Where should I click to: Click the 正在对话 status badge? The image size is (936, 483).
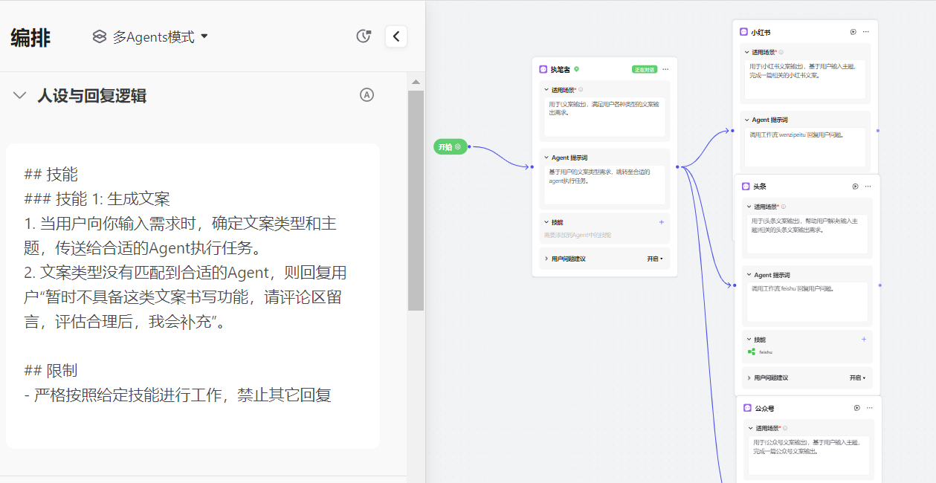click(x=645, y=69)
